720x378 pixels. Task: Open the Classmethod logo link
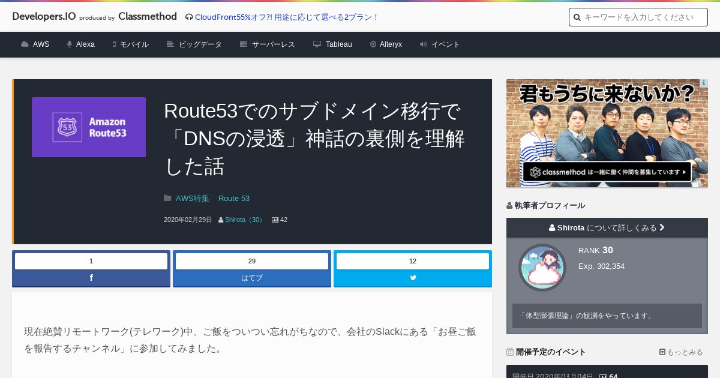tap(148, 16)
